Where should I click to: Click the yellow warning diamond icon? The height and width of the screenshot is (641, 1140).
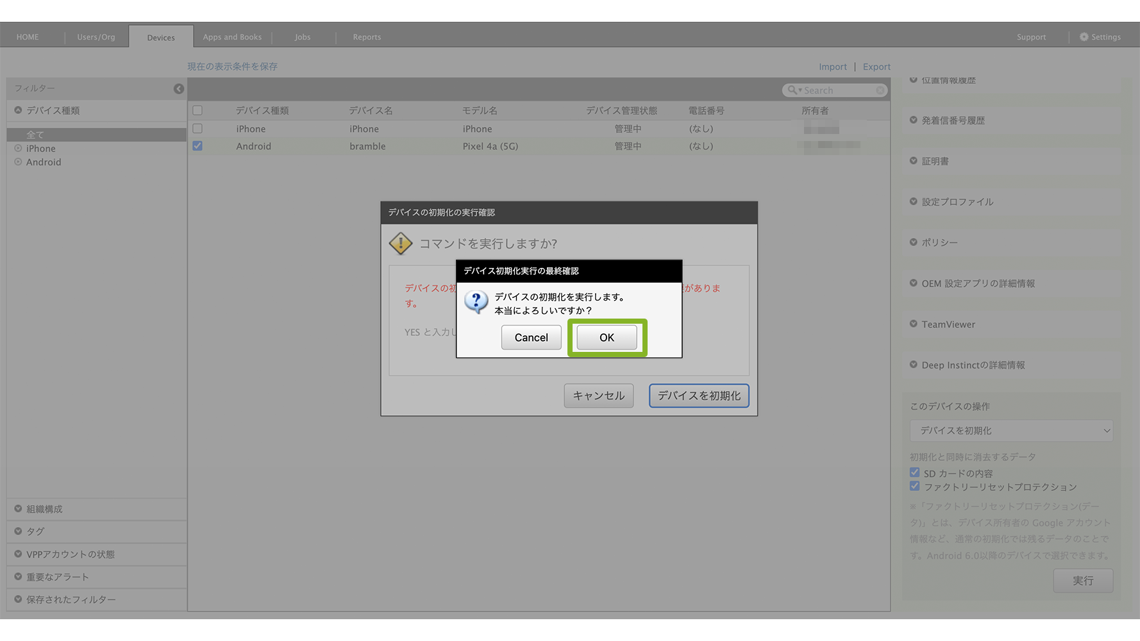click(x=401, y=244)
